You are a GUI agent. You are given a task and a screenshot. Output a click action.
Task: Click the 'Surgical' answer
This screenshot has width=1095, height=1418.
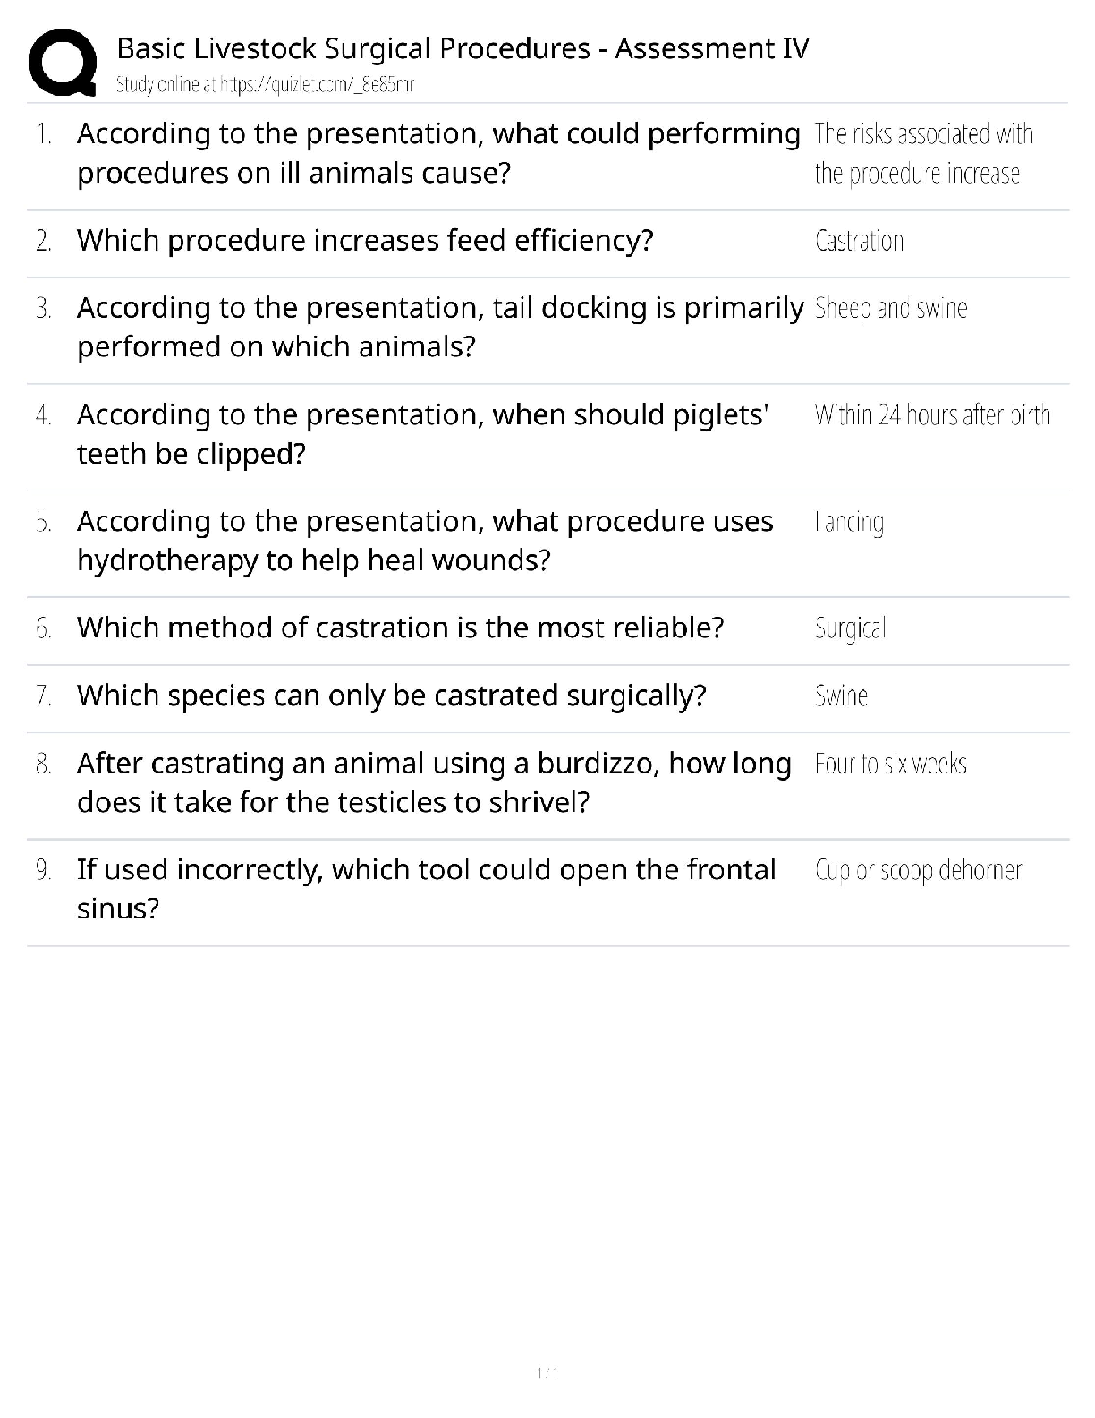point(850,628)
